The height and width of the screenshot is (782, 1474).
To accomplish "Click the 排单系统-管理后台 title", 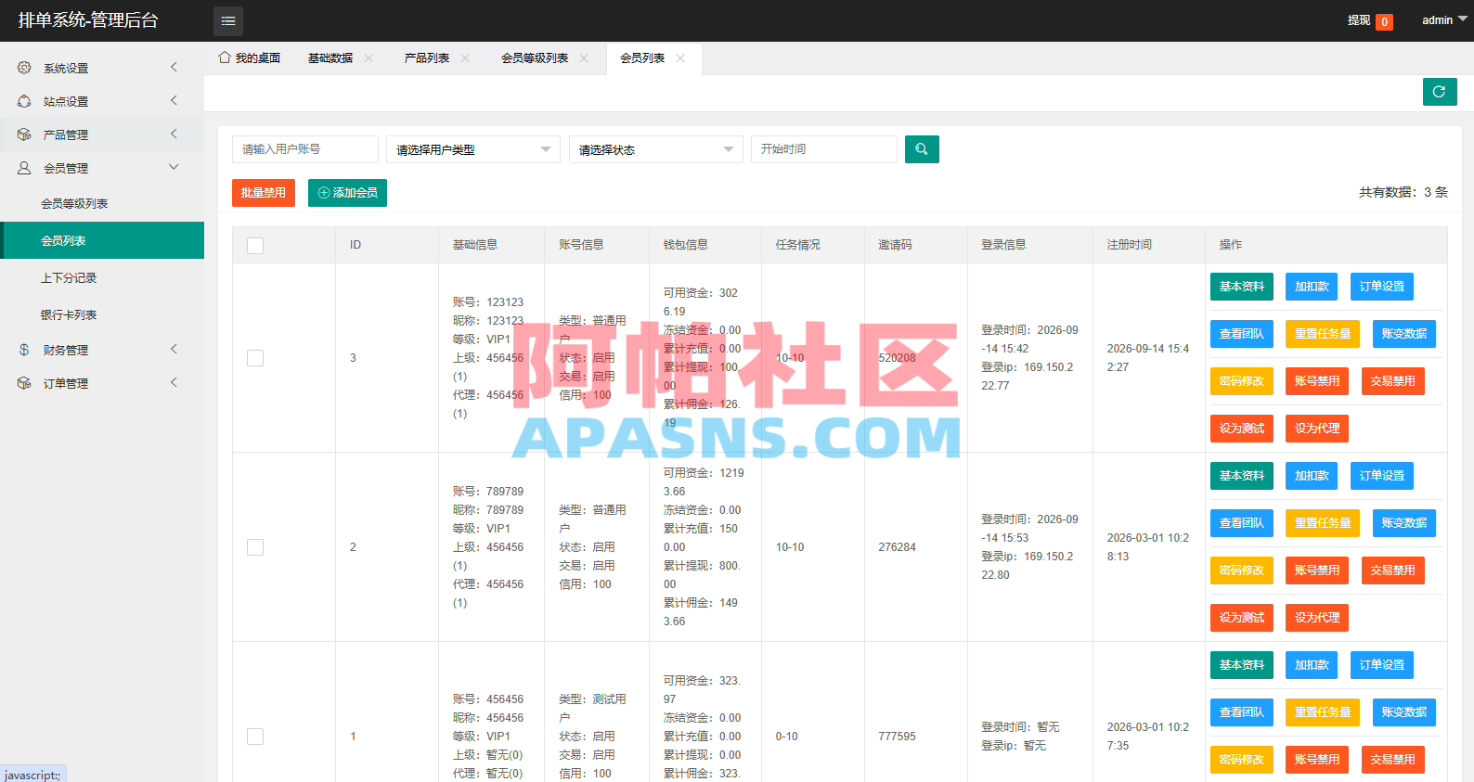I will (88, 20).
